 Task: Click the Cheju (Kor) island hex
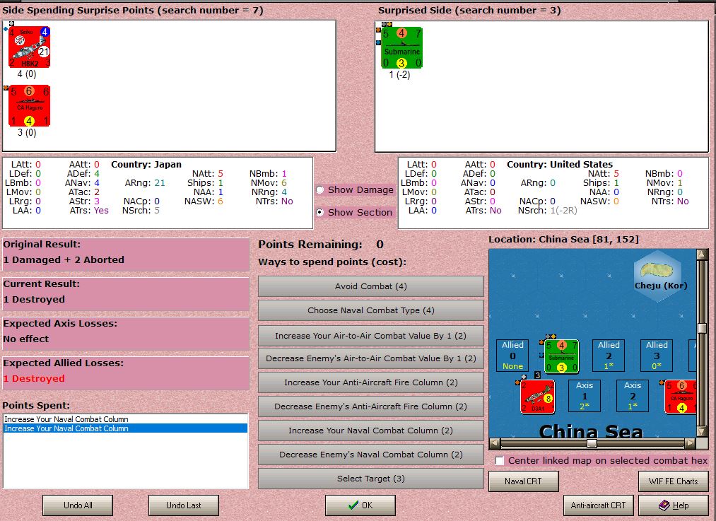[x=657, y=275]
